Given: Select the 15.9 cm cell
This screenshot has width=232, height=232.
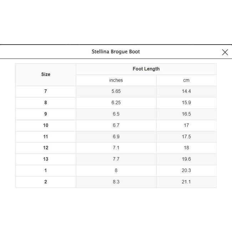Looking at the screenshot, I should 186,103.
